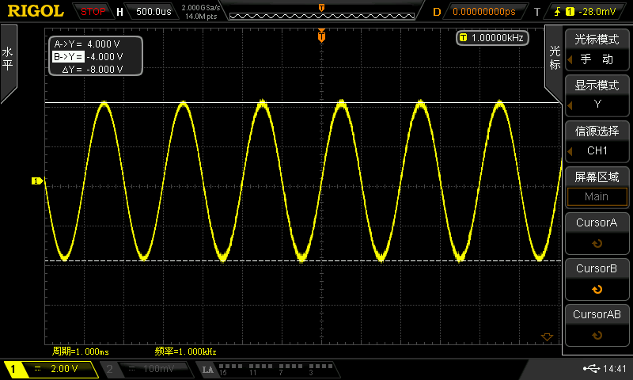Open the 水平 horizontal side tab
This screenshot has width=633, height=380.
pyautogui.click(x=8, y=59)
